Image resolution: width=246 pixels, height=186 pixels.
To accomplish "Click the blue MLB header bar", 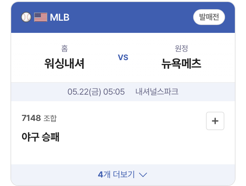I will point(123,17).
